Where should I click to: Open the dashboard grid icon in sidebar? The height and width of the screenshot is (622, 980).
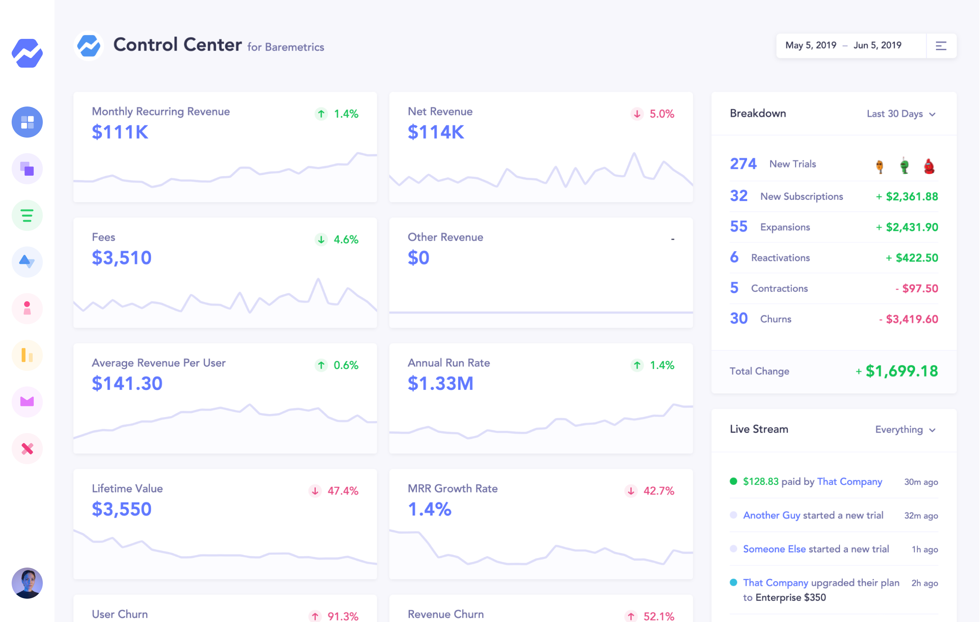[x=27, y=122]
